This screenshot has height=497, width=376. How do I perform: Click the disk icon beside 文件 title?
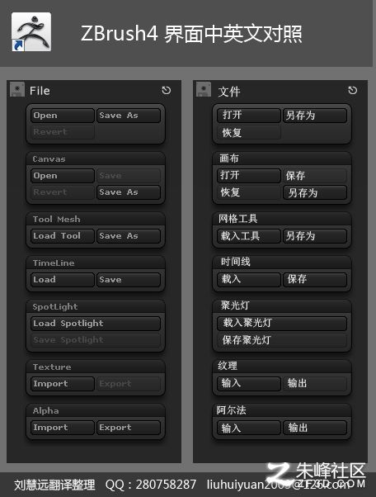coord(204,89)
